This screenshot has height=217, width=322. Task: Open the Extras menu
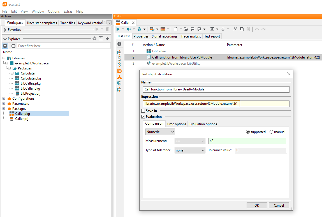point(68,11)
